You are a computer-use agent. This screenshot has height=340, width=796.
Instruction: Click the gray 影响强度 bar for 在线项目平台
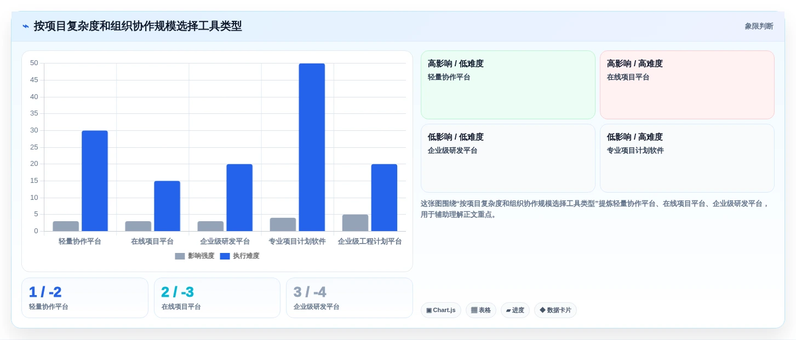pos(138,226)
